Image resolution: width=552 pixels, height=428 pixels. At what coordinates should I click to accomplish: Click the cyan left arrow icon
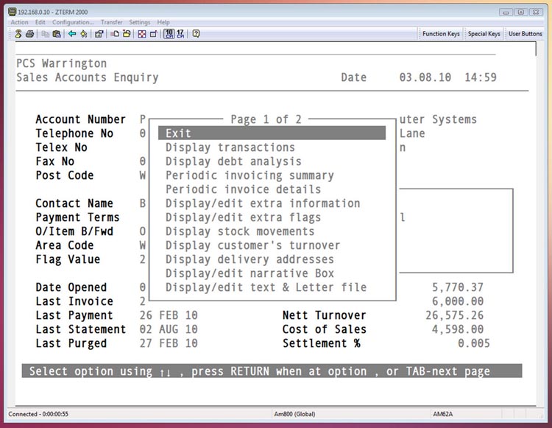click(x=72, y=34)
